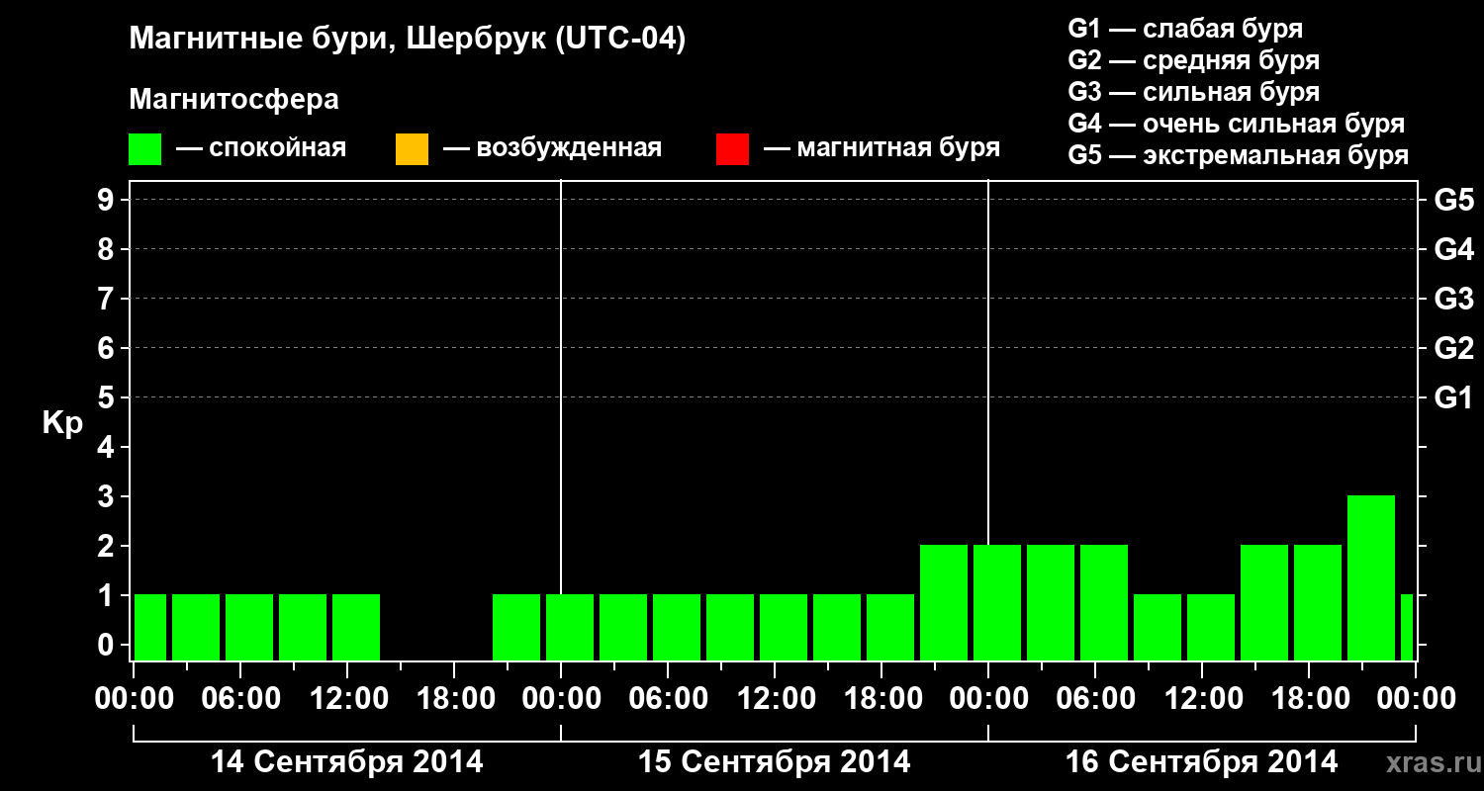Viewport: 1484px width, 791px height.
Task: Click 'G4 — очень сильная буря' legend line
Action: [1237, 124]
